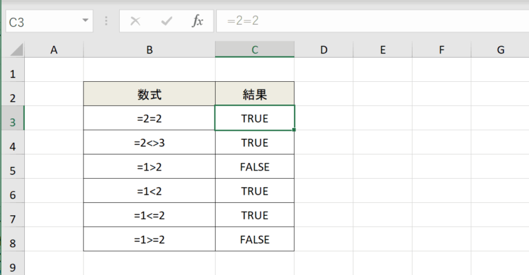The image size is (529, 275).
Task: Click the Enter checkmark formula bar icon
Action: [167, 21]
